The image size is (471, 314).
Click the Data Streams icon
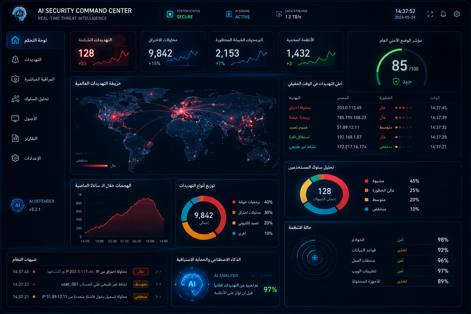[x=279, y=14]
